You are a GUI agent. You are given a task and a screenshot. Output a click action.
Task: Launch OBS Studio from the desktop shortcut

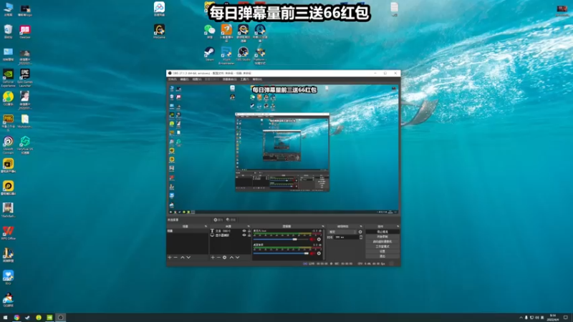point(243,54)
